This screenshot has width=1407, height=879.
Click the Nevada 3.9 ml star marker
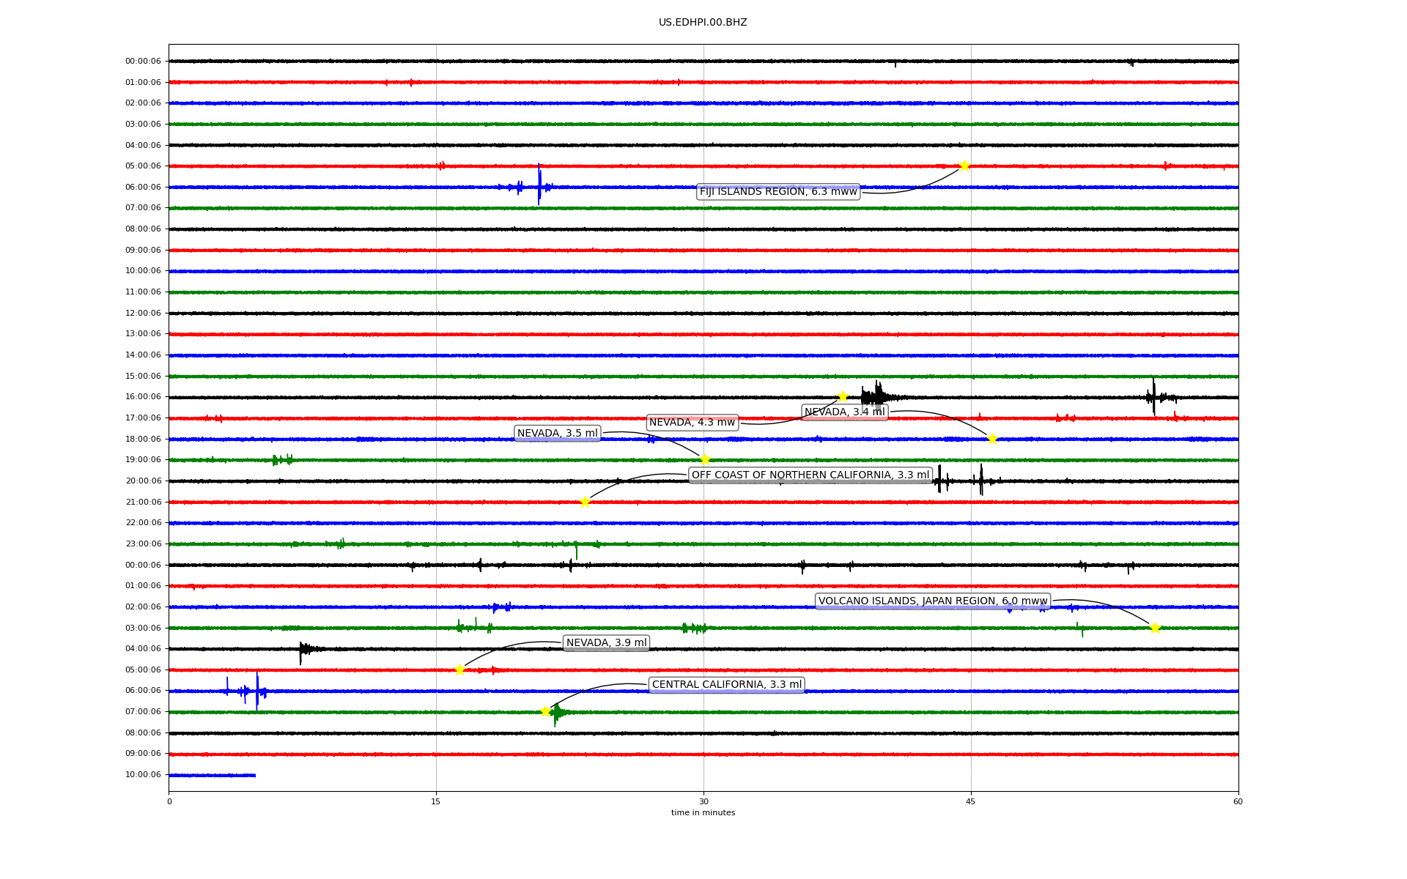point(459,670)
